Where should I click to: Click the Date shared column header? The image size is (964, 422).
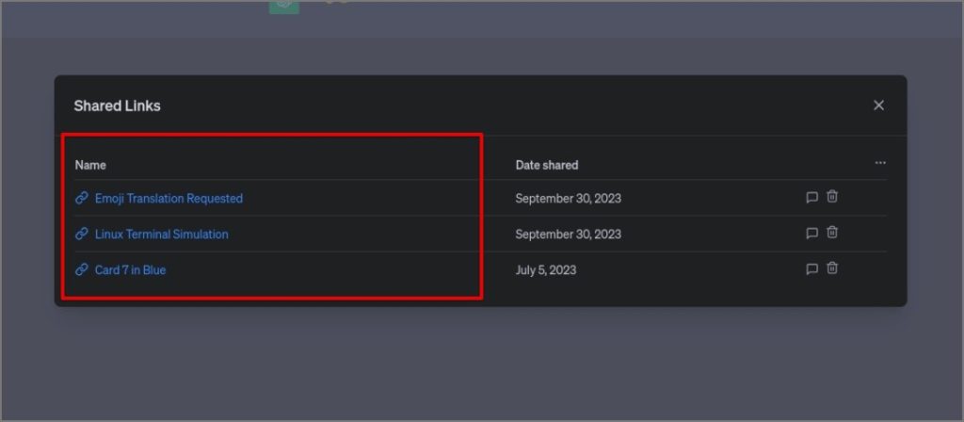[x=547, y=165]
